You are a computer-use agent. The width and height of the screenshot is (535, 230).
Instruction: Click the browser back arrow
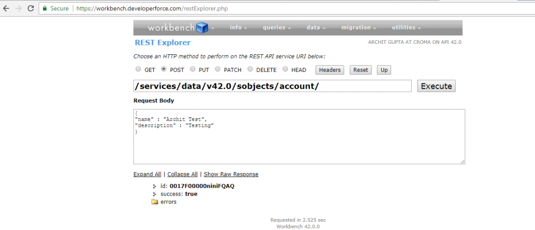(x=6, y=8)
